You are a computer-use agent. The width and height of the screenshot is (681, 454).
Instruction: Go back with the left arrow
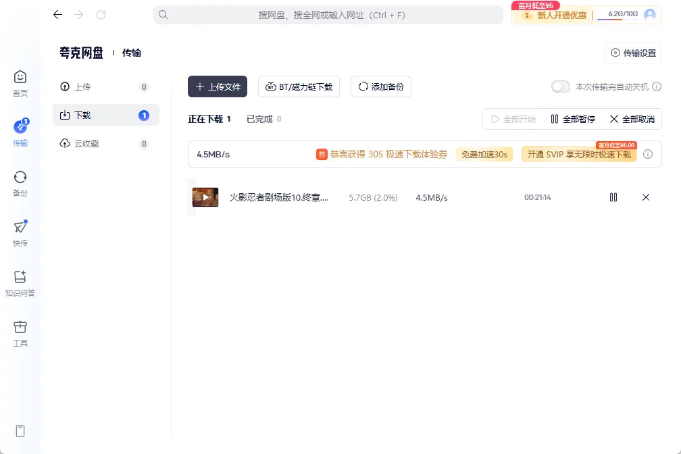click(x=58, y=15)
